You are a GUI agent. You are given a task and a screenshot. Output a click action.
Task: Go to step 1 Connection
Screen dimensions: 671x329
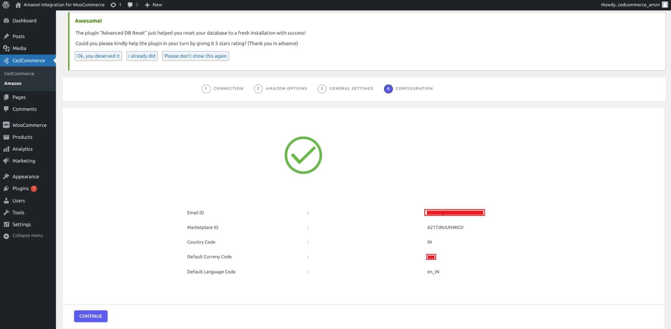coord(223,89)
